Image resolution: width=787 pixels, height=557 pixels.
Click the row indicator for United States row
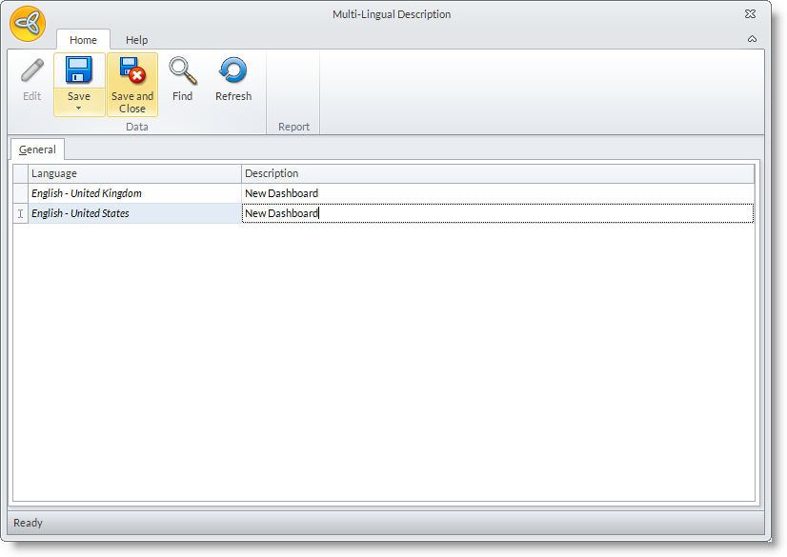[20, 213]
